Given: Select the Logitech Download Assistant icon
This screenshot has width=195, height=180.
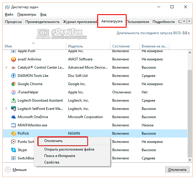Looking at the screenshot, I should coord(13,100).
